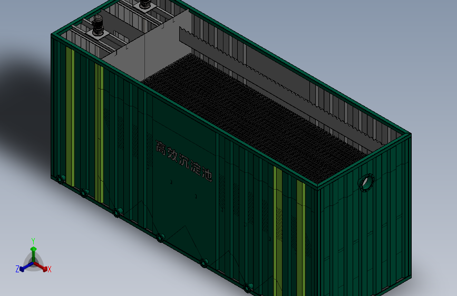The width and height of the screenshot is (457, 296).
Task: Click the green Y axis of the orientation triad
Action: (x=34, y=254)
